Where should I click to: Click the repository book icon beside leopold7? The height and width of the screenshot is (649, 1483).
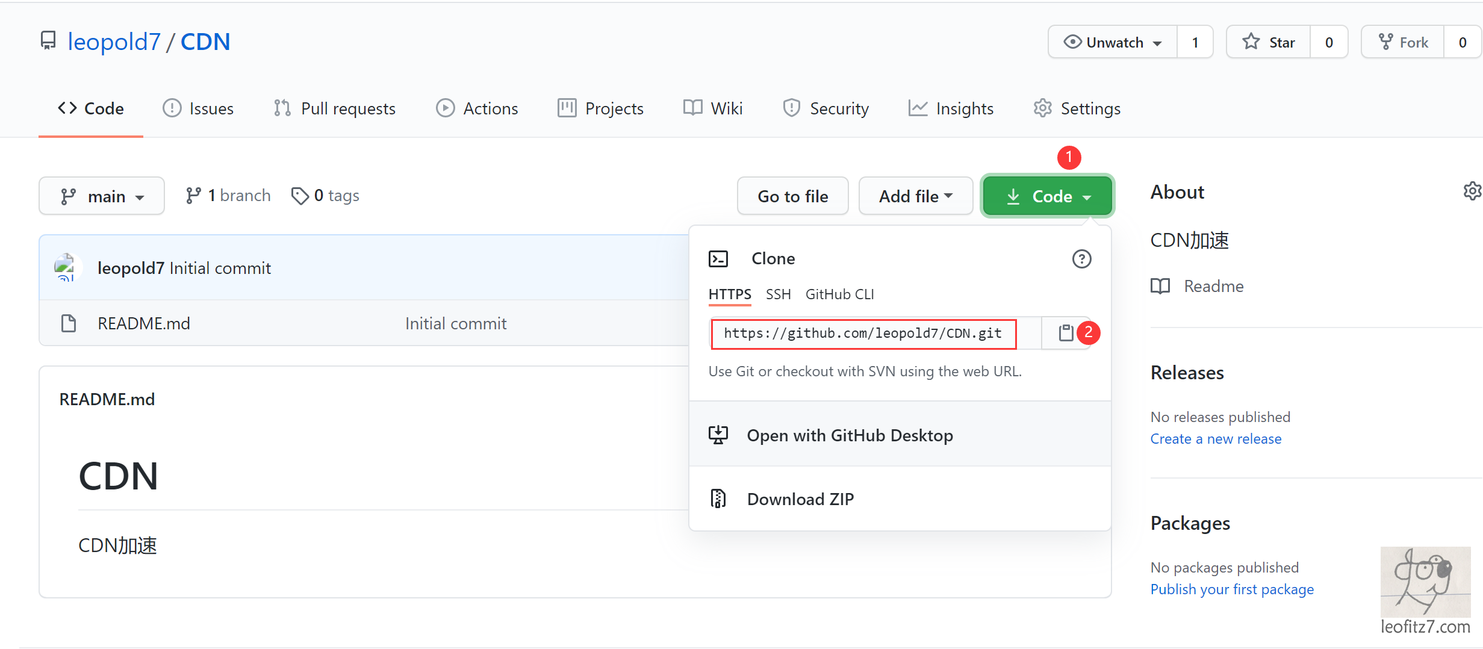48,41
